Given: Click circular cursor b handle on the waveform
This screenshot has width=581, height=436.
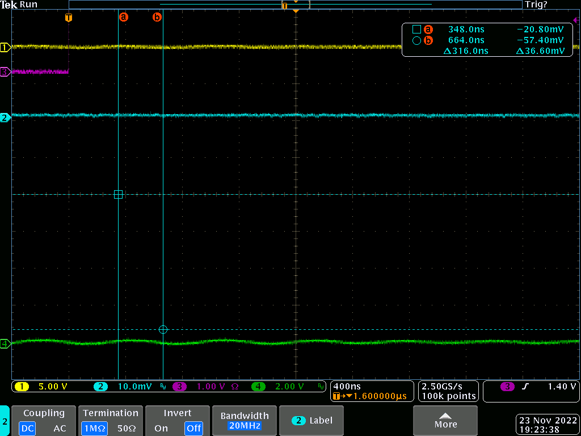Looking at the screenshot, I should (x=163, y=329).
